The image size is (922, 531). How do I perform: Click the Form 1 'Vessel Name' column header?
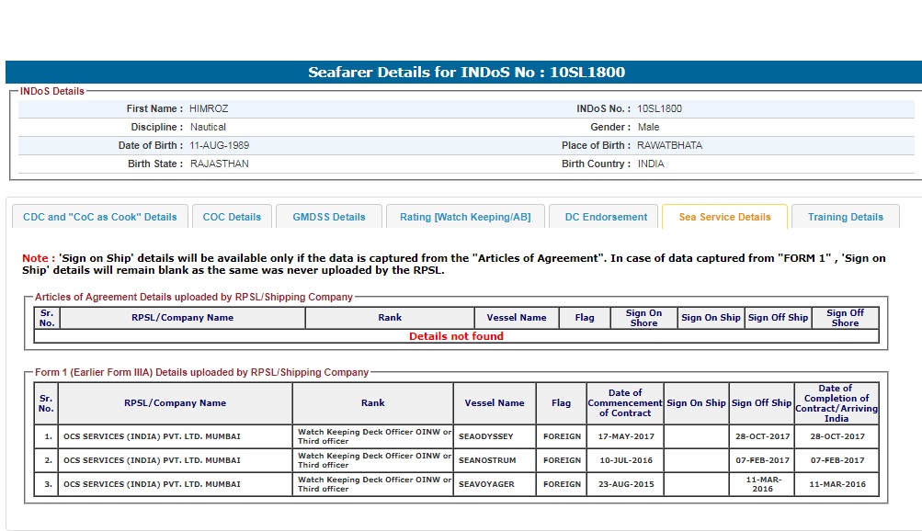[x=495, y=402]
